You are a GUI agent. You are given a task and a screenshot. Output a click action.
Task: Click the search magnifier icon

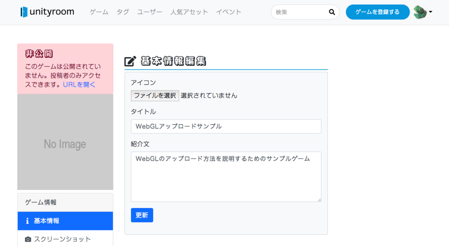[332, 12]
